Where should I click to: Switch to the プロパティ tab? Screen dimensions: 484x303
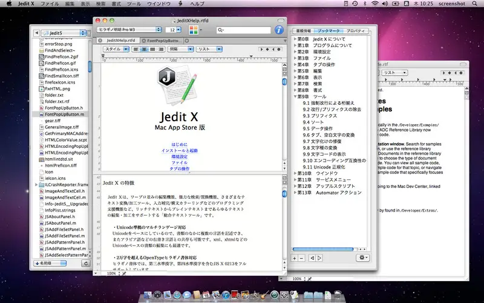point(355,31)
